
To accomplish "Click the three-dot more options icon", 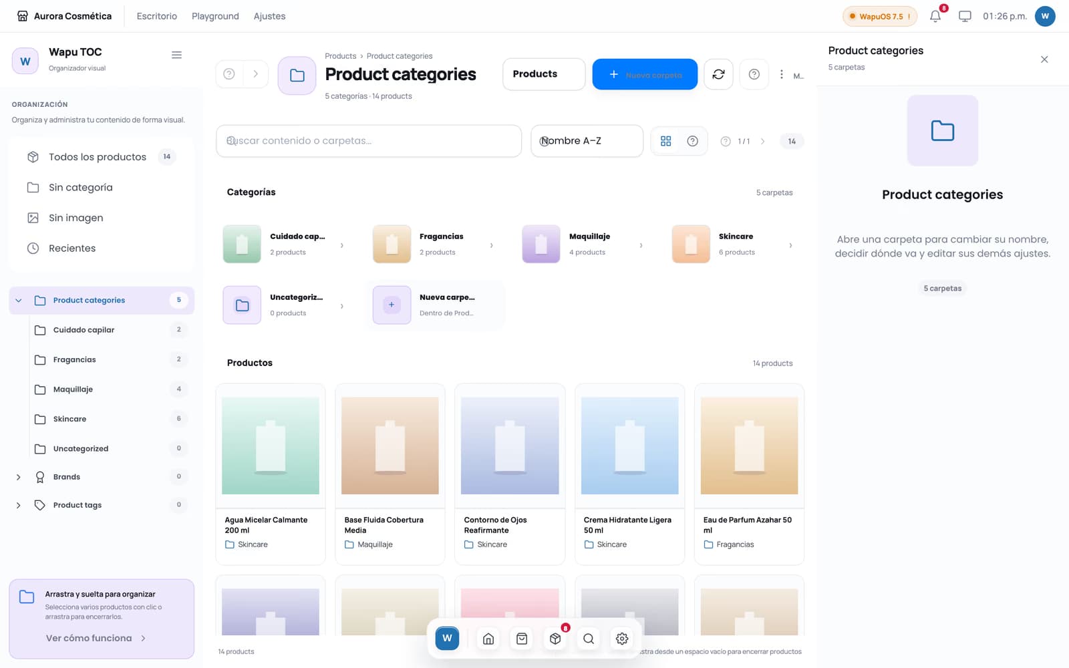I will 781,74.
